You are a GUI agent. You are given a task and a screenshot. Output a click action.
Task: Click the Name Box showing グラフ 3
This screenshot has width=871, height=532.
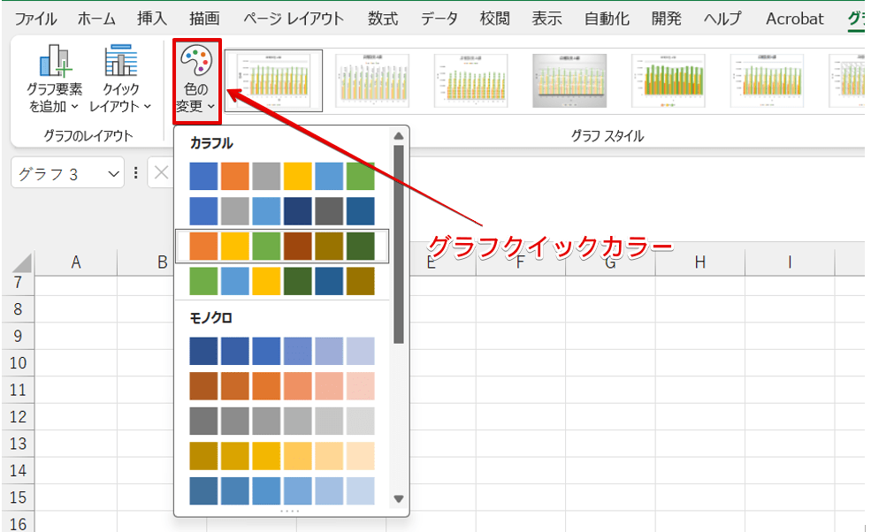(x=60, y=174)
